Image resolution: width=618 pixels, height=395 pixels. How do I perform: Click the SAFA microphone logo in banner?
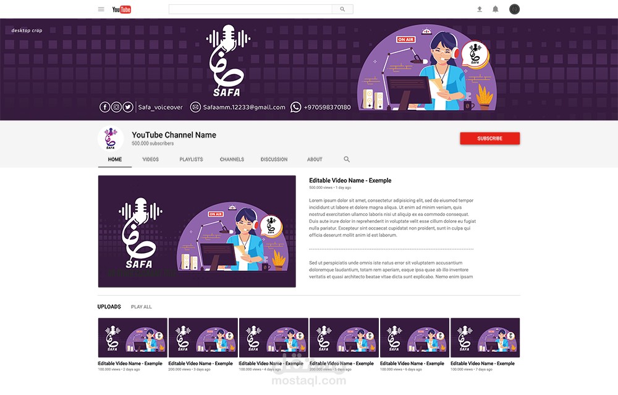(228, 61)
